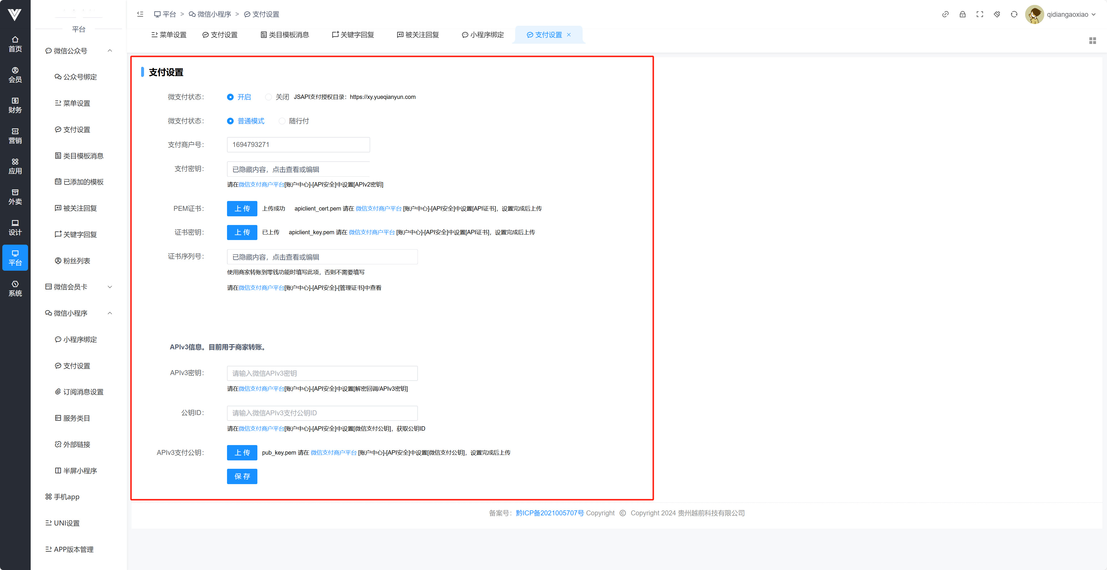The height and width of the screenshot is (570, 1107).
Task: Select the 关闭 radio for 微支付状态
Action: pos(269,97)
